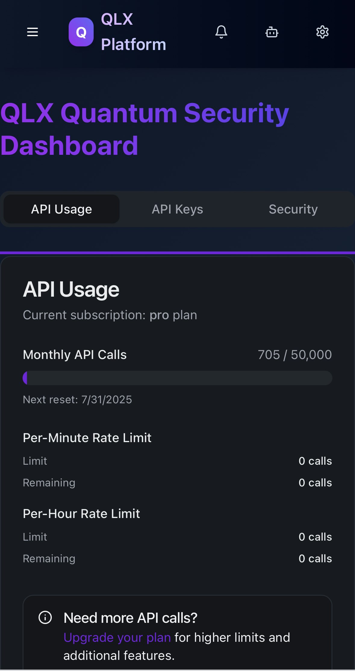This screenshot has width=355, height=671.
Task: Select the QLX Quantum Security Dashboard heading
Action: coord(145,129)
